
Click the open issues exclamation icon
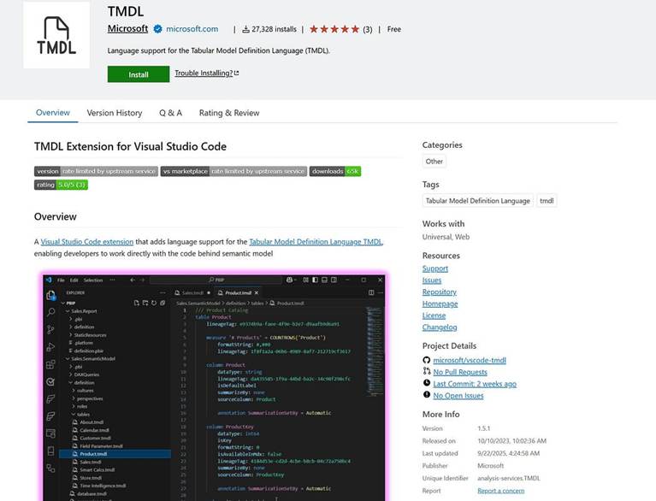point(426,396)
